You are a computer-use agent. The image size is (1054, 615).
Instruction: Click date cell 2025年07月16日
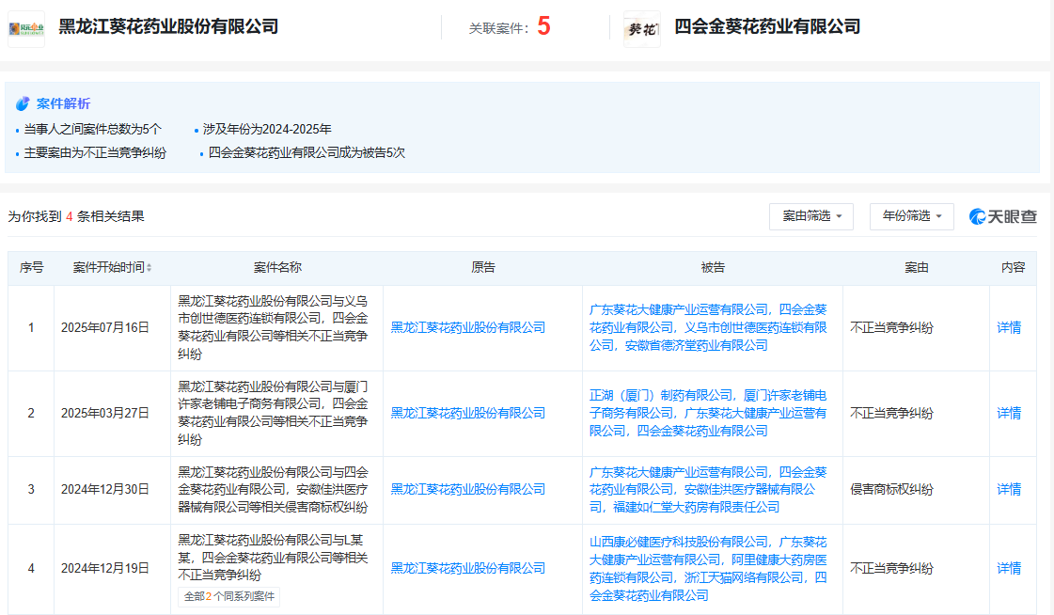tap(105, 327)
